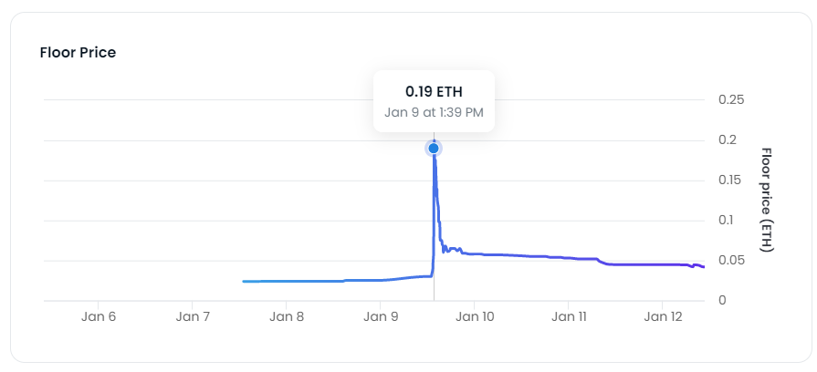Pick Jan 9 on the x-axis
817x372 pixels.
click(380, 317)
